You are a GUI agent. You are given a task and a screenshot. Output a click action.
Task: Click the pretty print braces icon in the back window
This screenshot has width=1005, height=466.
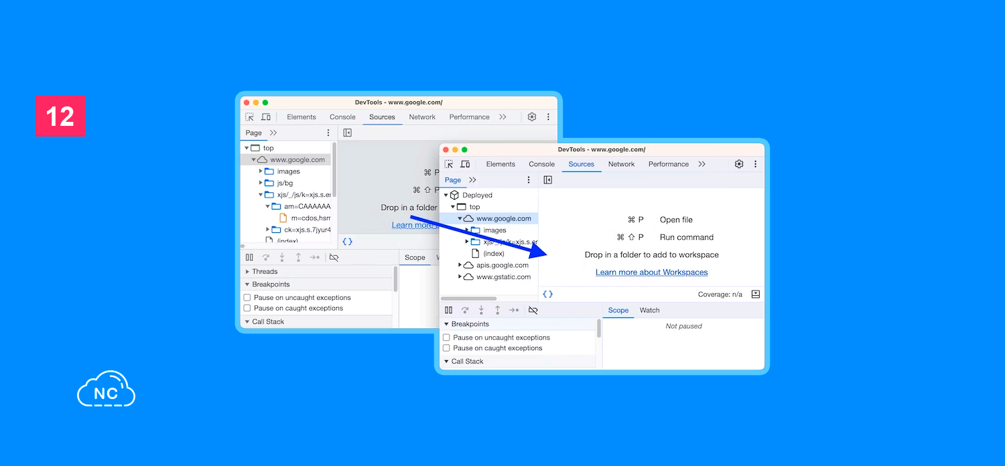point(348,241)
